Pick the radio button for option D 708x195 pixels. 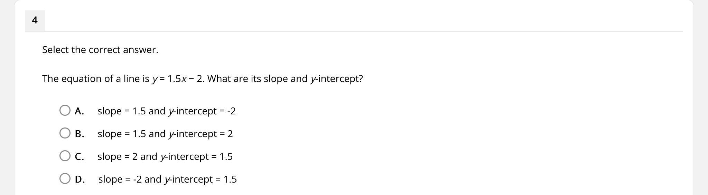(x=65, y=179)
